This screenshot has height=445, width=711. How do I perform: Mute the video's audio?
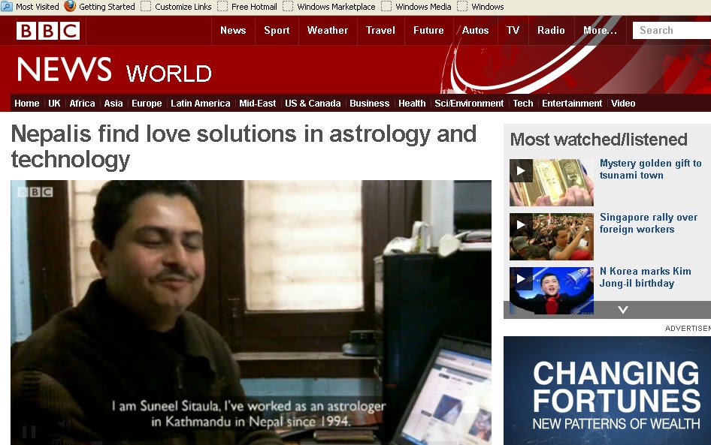click(x=63, y=423)
